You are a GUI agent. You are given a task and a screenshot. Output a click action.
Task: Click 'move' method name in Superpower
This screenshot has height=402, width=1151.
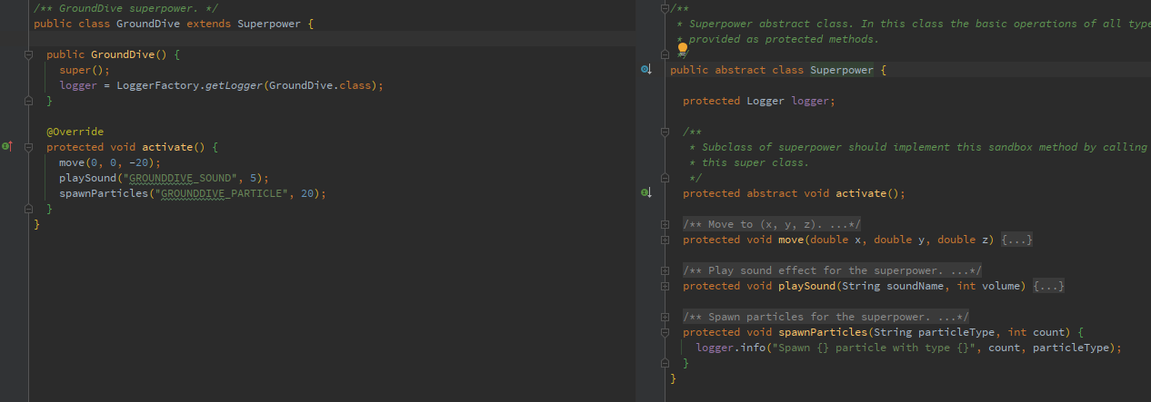[x=792, y=240]
